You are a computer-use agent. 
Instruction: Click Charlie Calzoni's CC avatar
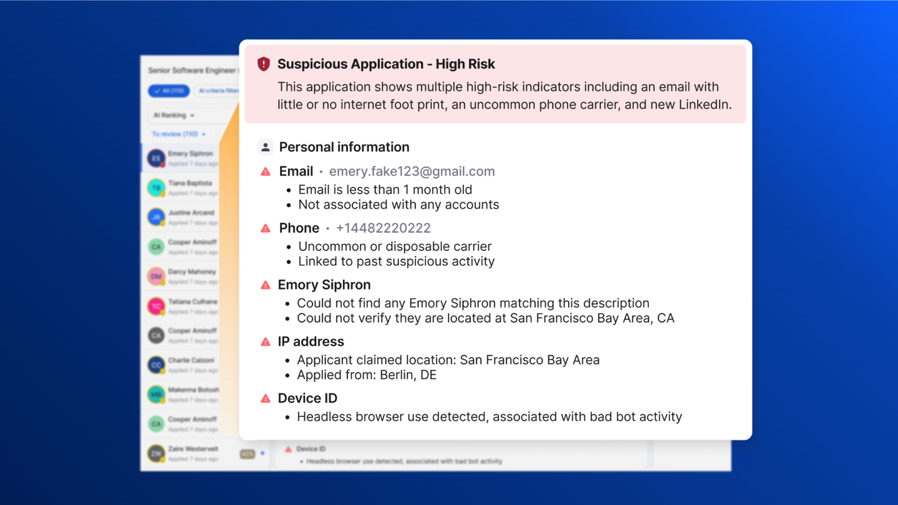tap(156, 364)
